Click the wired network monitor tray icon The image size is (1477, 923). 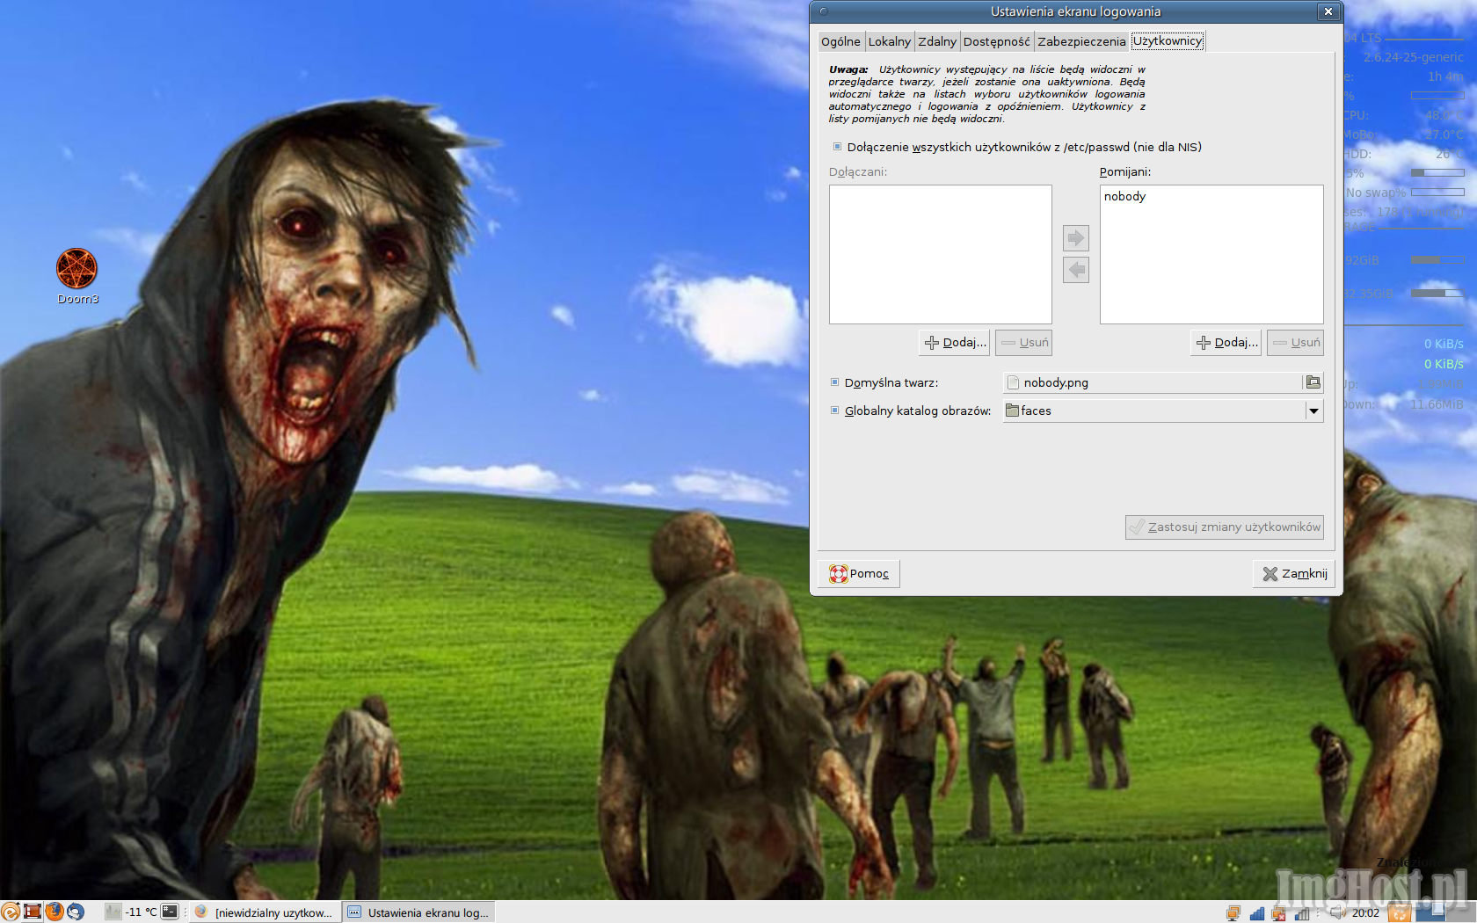pos(1233,913)
